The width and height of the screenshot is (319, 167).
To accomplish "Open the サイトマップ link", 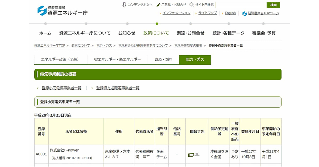I will click(207, 13).
